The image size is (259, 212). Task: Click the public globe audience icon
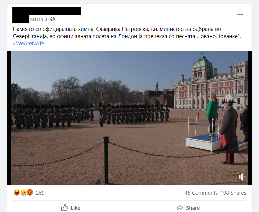point(52,19)
